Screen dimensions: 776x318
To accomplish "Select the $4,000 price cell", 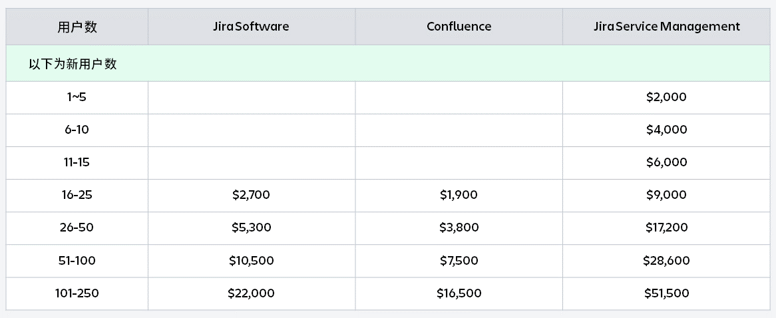I will coord(667,130).
